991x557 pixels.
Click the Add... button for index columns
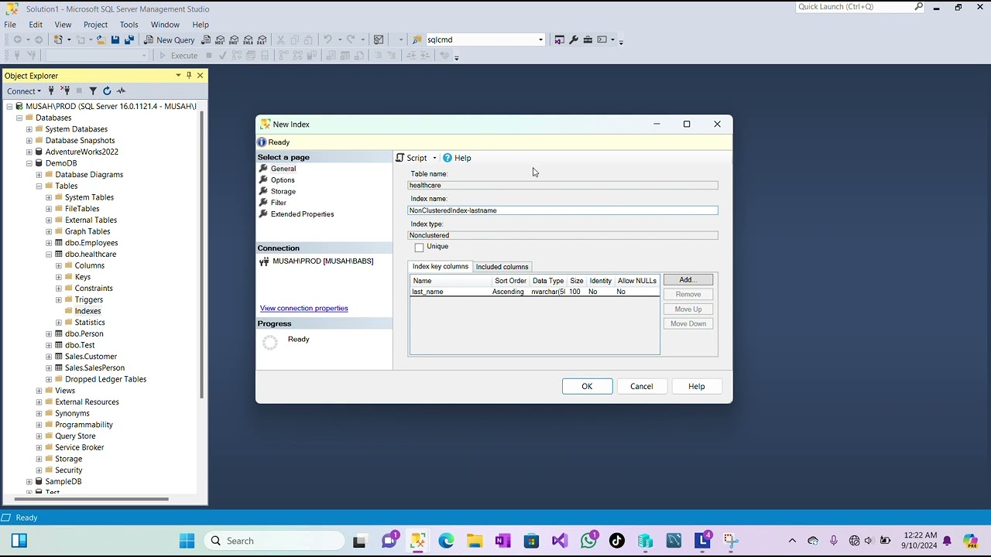[688, 279]
